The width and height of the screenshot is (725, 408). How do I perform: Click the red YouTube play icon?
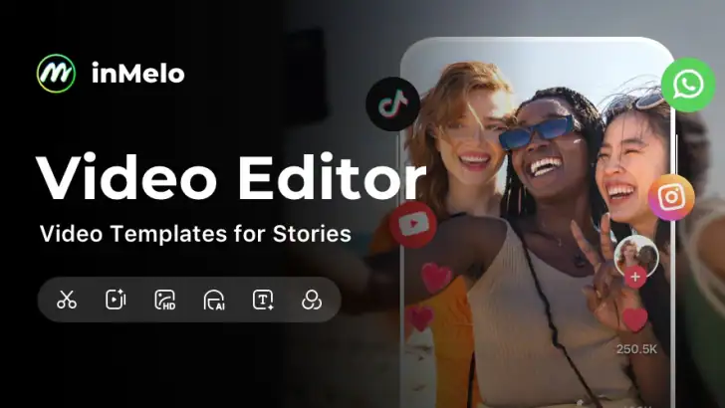[413, 225]
